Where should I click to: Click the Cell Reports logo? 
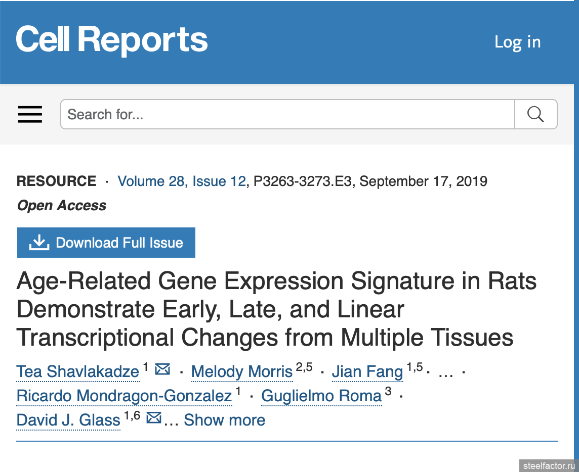click(x=112, y=40)
